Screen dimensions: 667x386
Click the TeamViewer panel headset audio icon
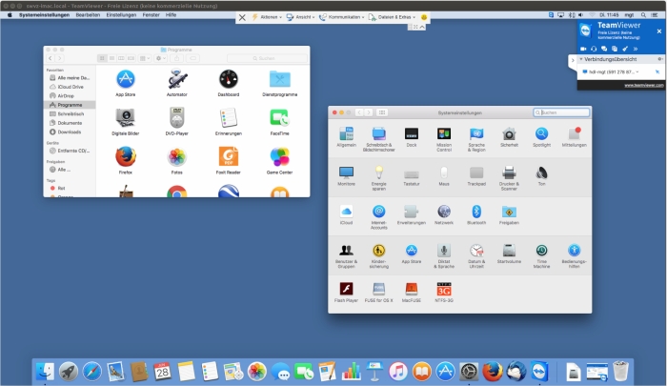[594, 49]
